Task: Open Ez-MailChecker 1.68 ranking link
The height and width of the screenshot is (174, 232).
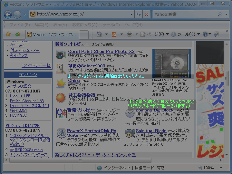Action: pos(27,101)
